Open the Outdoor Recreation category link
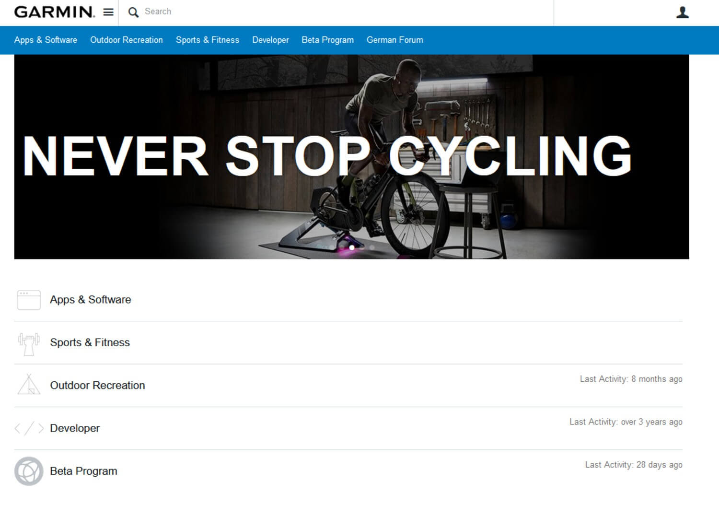The width and height of the screenshot is (719, 517). [x=97, y=385]
